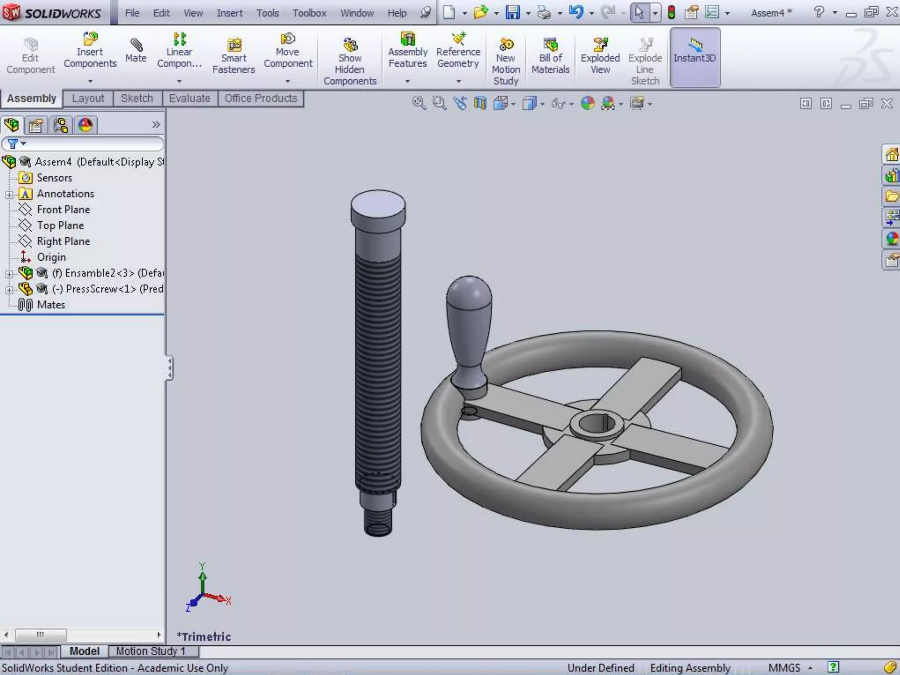Expand the Annotations tree node

[9, 194]
